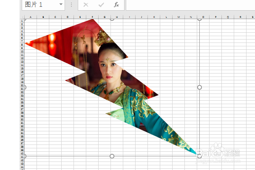The image size is (255, 170).
Task: Select column P header
Action: [215, 17]
